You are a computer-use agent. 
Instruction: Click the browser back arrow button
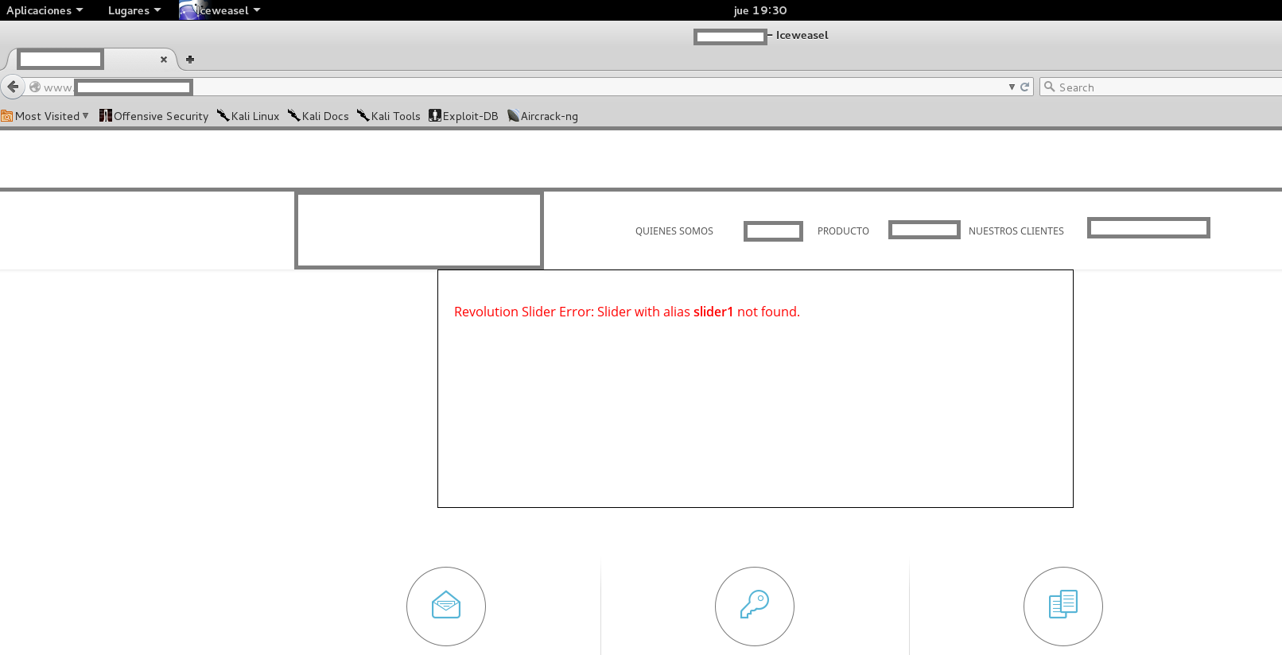pos(13,87)
